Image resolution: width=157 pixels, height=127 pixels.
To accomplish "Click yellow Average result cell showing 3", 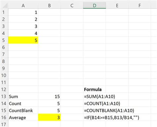I will [49, 117].
